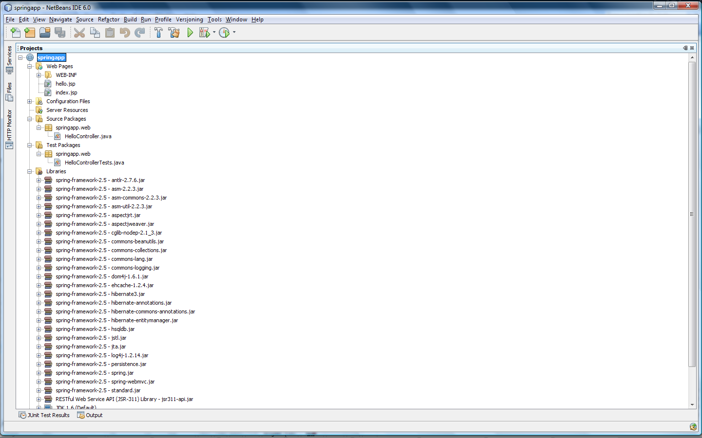
Task: Open the Refactor menu
Action: point(108,19)
